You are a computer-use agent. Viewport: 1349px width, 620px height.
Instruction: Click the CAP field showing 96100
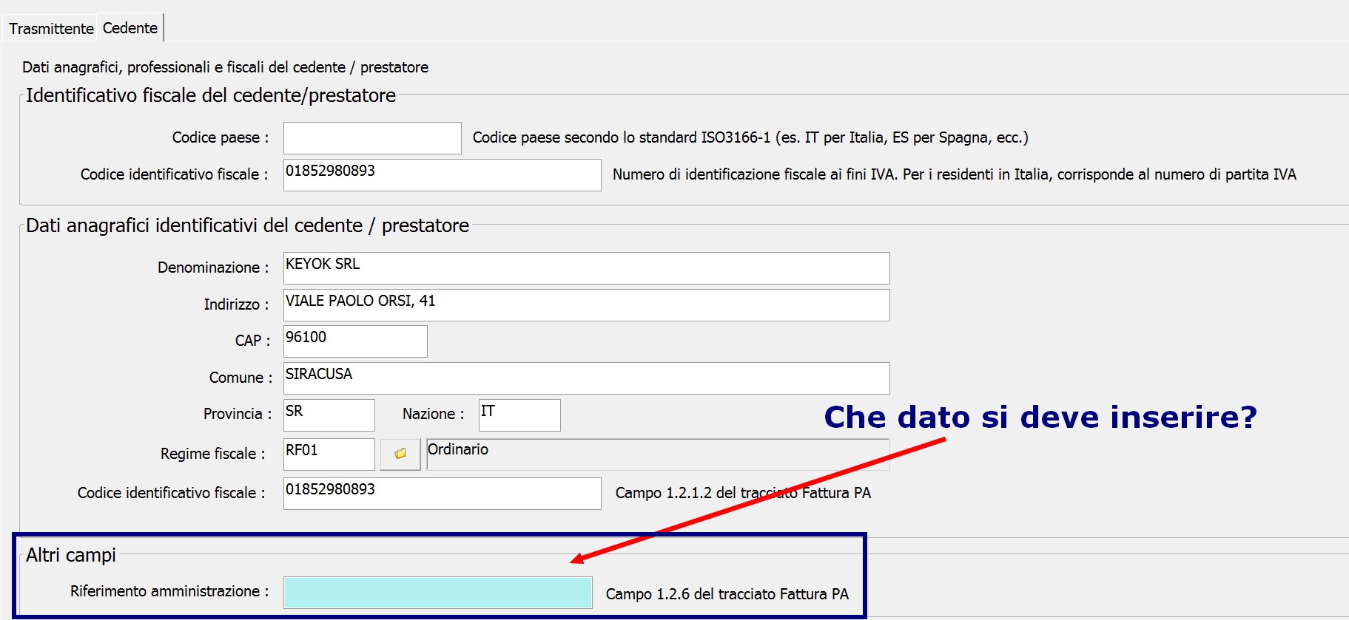click(x=355, y=341)
